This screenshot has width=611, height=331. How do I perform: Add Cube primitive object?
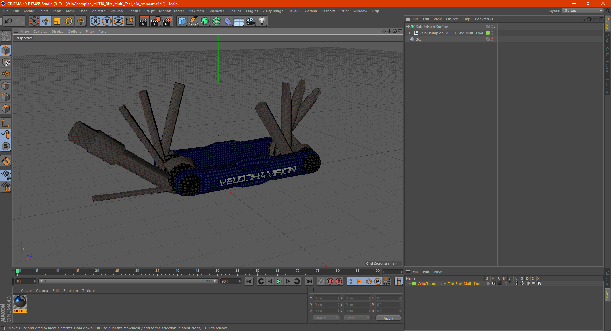pos(182,21)
